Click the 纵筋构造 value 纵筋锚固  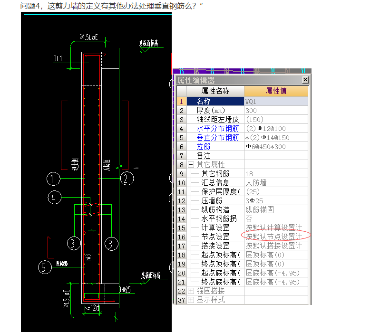coord(276,209)
